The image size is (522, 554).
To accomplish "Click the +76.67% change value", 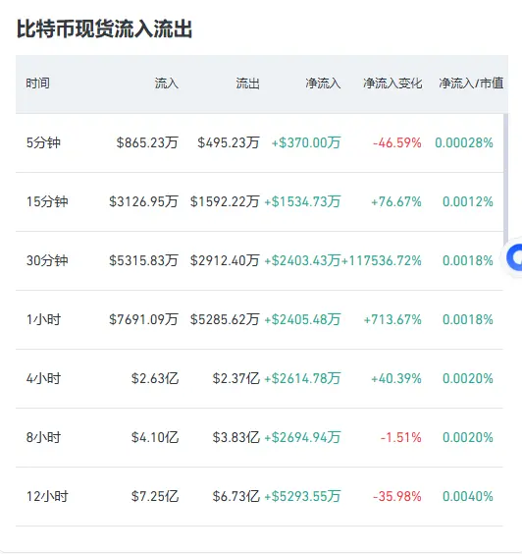I will coord(396,201).
